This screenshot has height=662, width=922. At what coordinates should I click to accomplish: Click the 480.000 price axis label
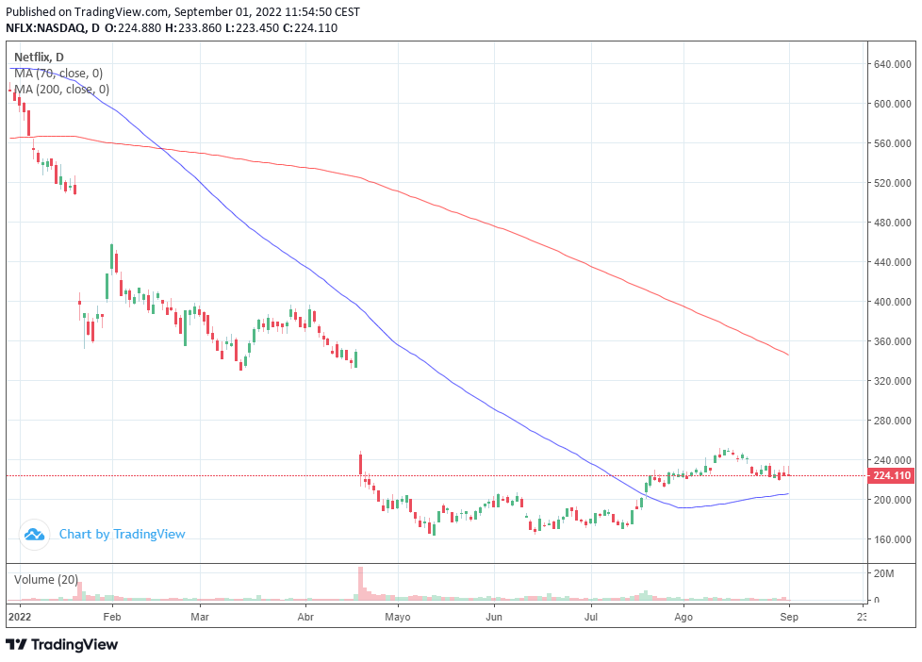892,223
